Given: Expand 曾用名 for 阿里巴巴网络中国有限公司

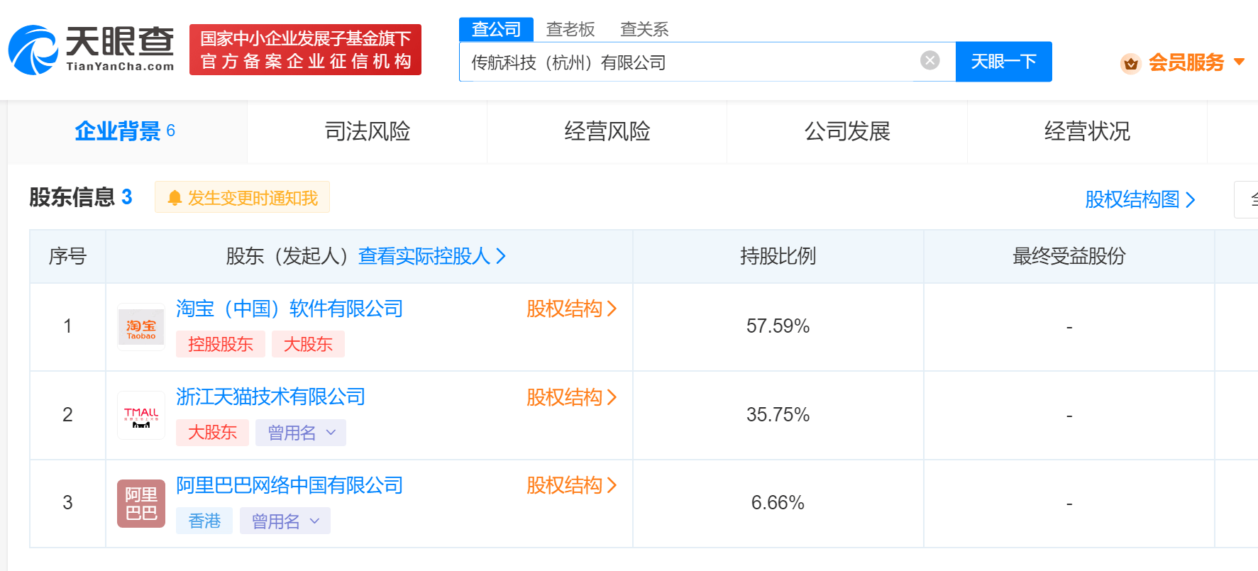Looking at the screenshot, I should [285, 521].
